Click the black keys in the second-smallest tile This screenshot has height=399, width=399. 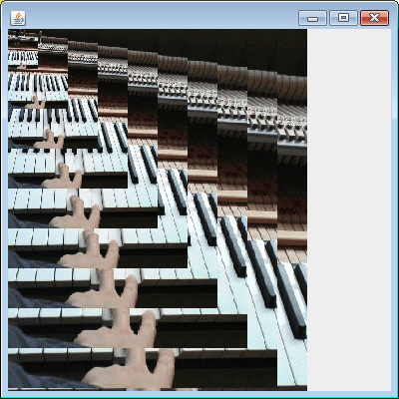click(x=37, y=83)
